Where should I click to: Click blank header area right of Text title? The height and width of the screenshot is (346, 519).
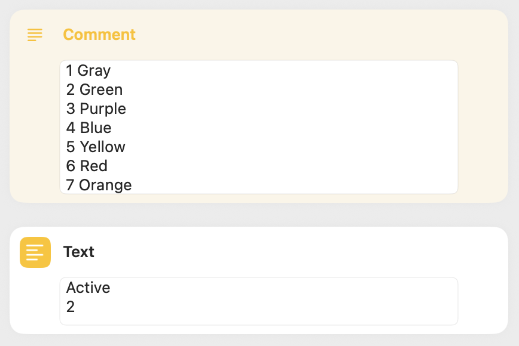(299, 252)
